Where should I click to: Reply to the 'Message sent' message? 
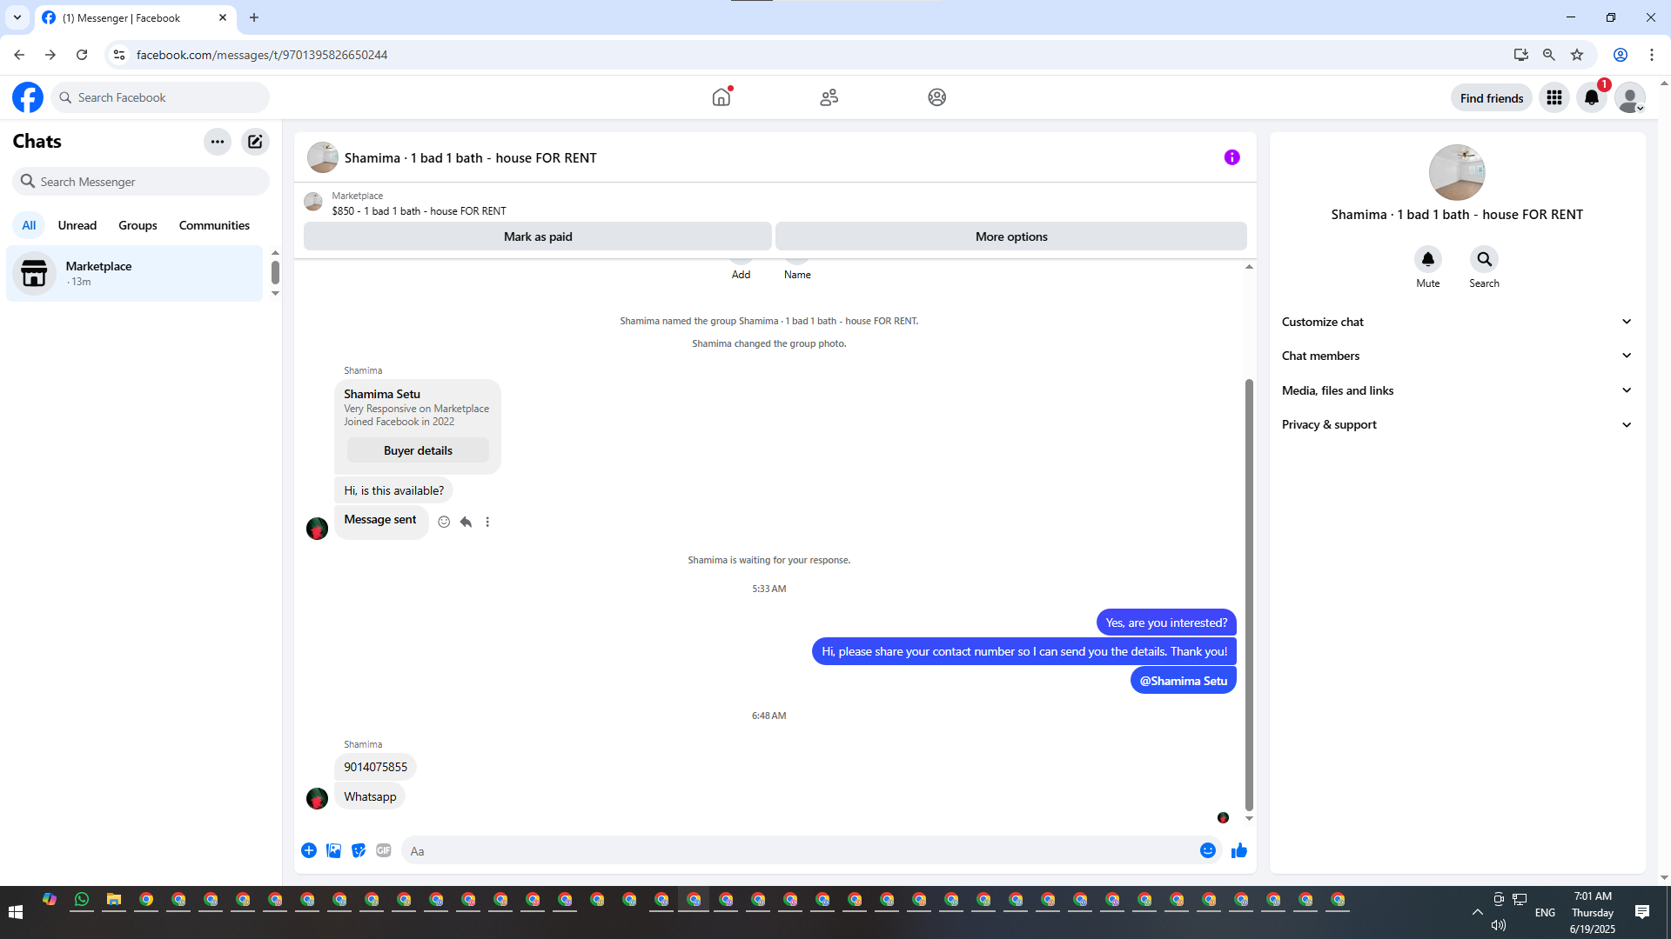tap(466, 522)
